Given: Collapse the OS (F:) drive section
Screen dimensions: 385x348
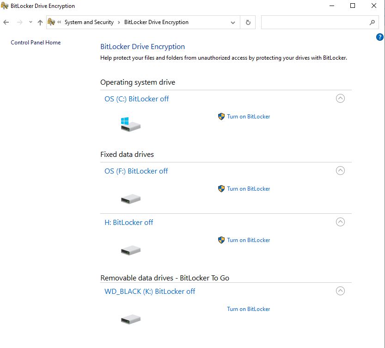Looking at the screenshot, I should coord(340,171).
